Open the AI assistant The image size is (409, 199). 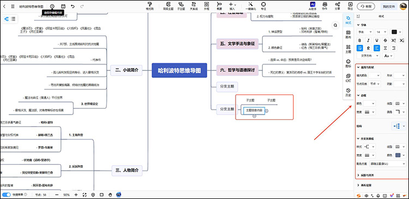pyautogui.click(x=312, y=6)
